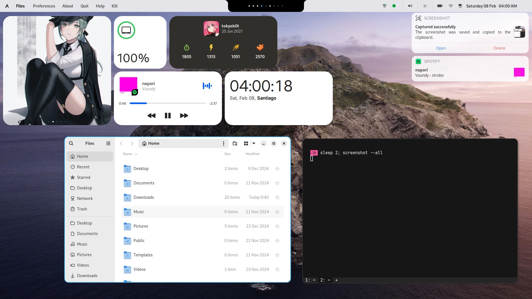Viewport: 532px width, 299px height.
Task: Select the Templates folder name
Action: tap(143, 255)
